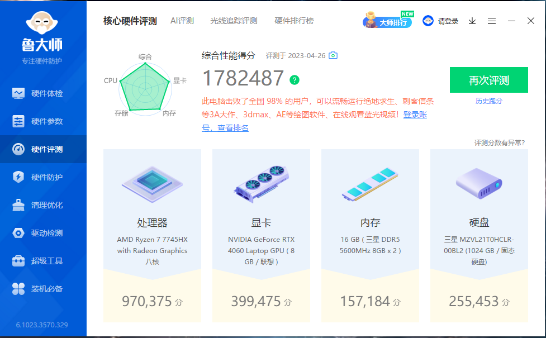This screenshot has width=546, height=338.
Task: Click the 内存 card title
Action: point(370,223)
